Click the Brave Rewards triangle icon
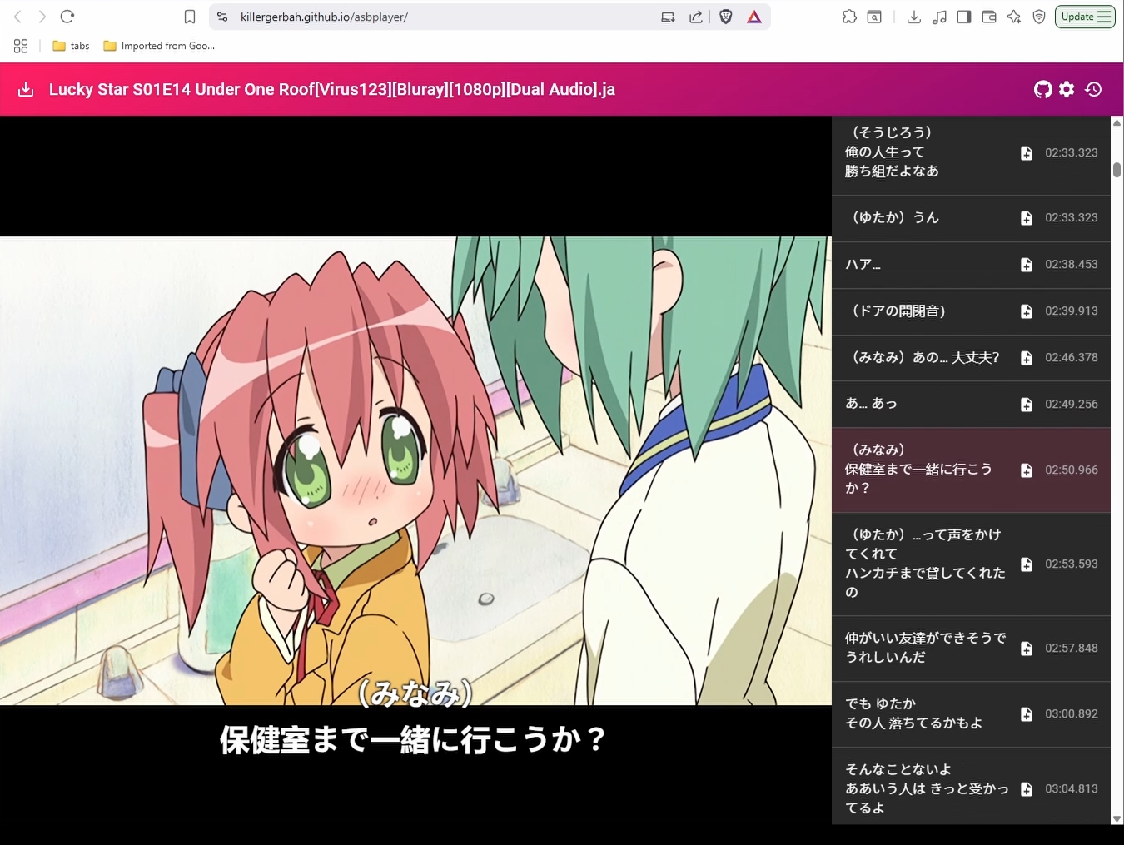Viewport: 1124px width, 845px height. [x=753, y=17]
